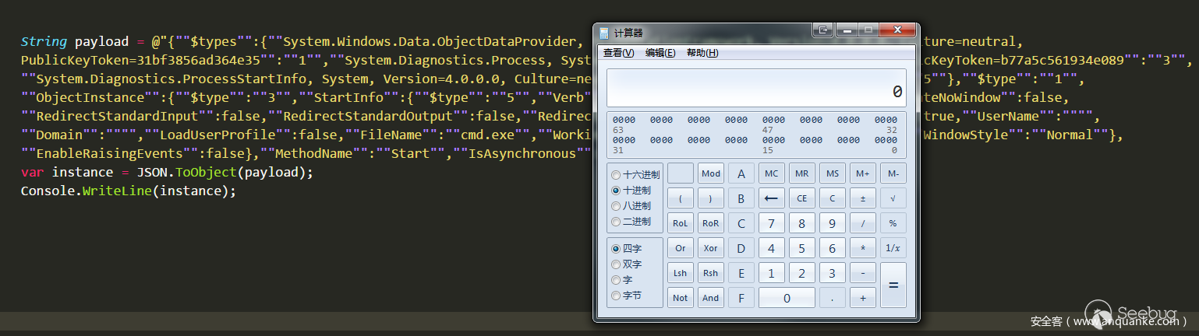Click the close parenthesis button
Image resolution: width=1199 pixels, height=336 pixels.
[710, 198]
